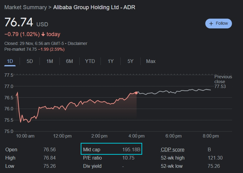Click the Mkt cap value 195.18B
The height and width of the screenshot is (173, 243).
point(131,150)
